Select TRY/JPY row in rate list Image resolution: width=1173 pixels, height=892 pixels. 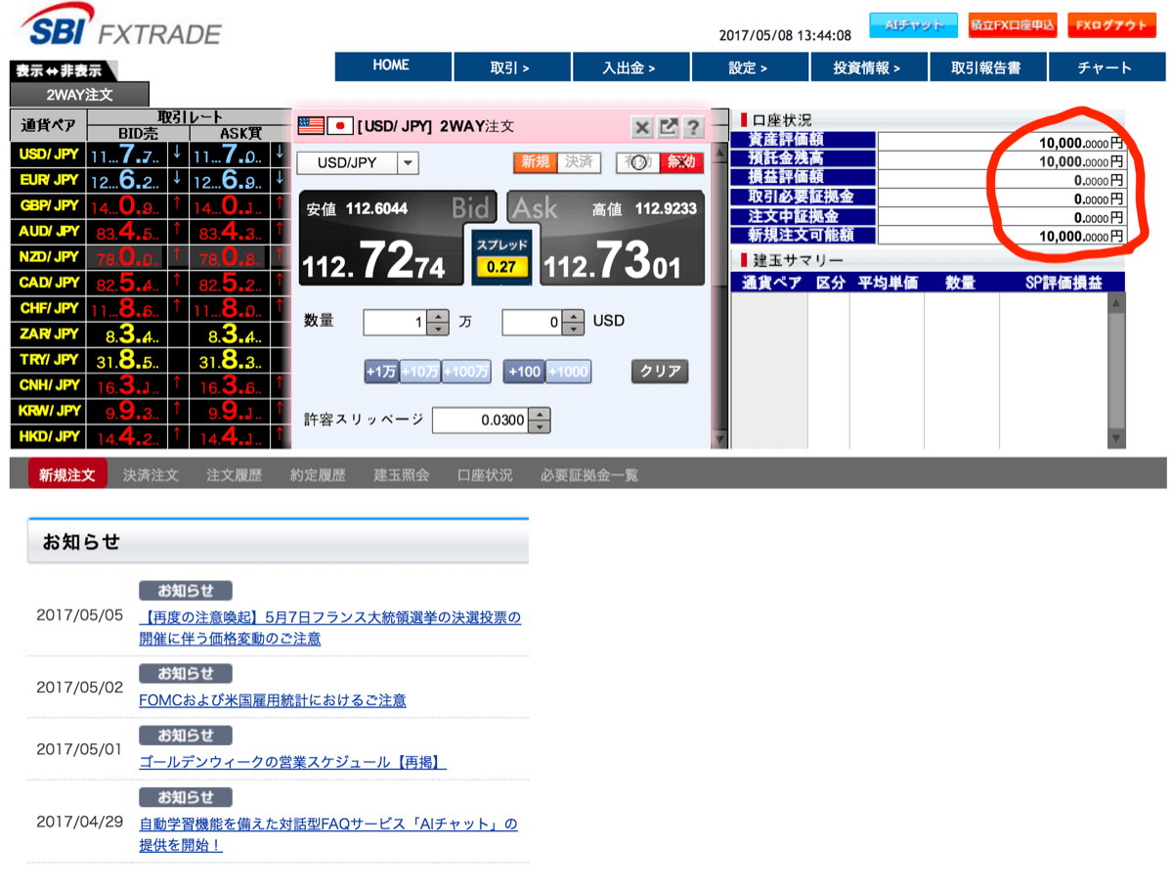click(x=150, y=360)
